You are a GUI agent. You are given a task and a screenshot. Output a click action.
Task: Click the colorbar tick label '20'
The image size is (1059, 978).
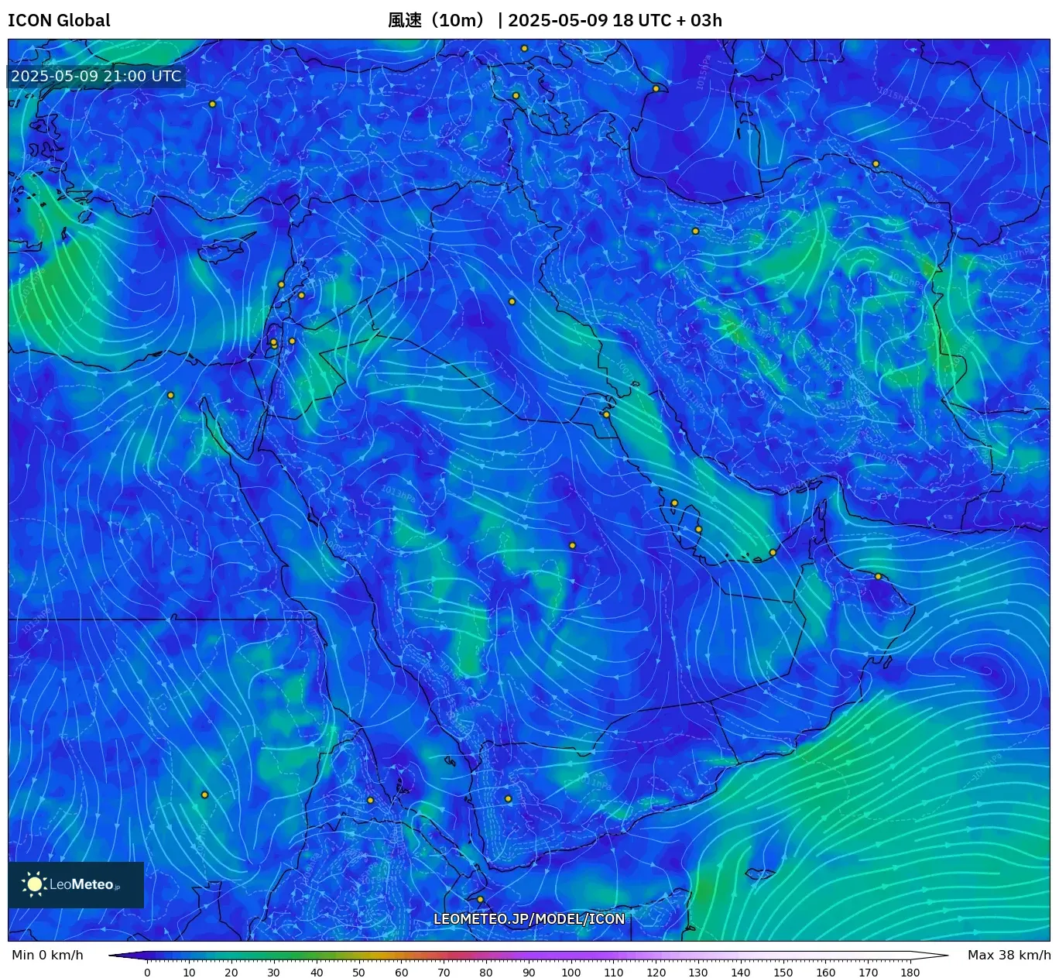click(x=231, y=973)
